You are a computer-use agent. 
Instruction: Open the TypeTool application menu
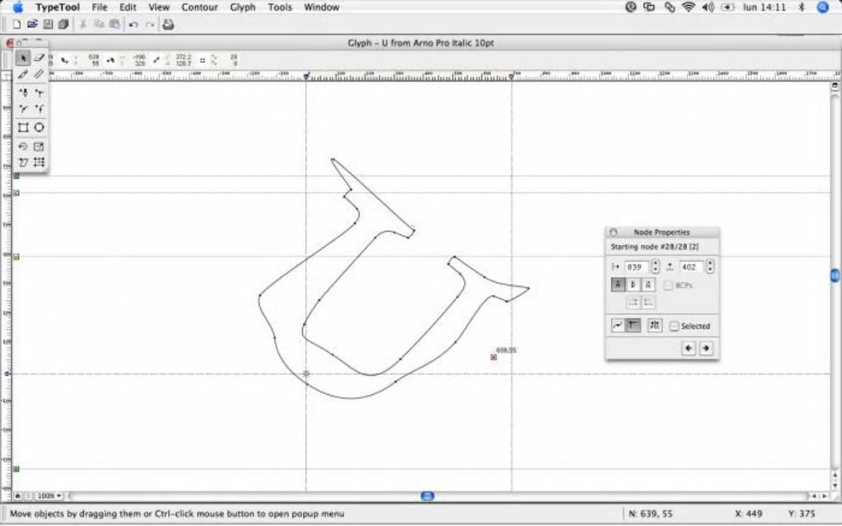[x=58, y=7]
